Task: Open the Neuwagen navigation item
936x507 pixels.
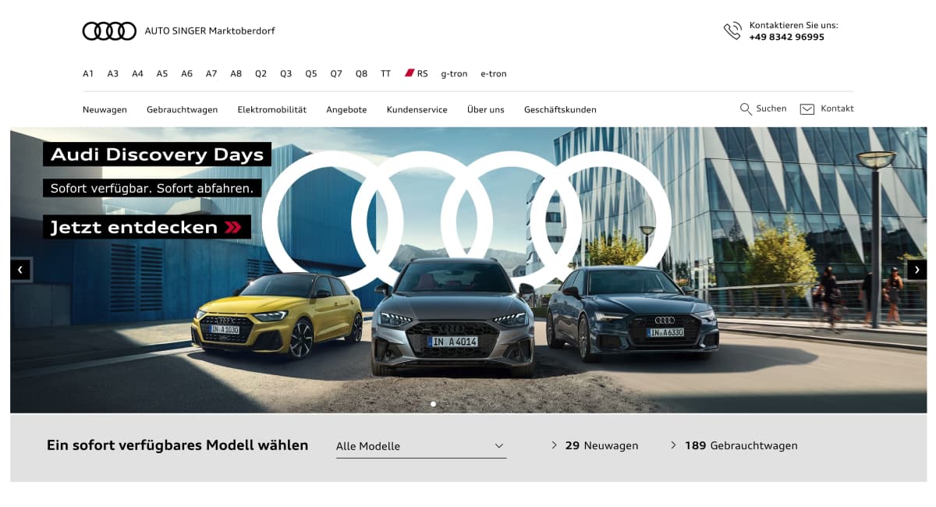Action: coord(105,110)
